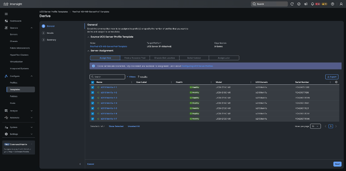This screenshot has height=171, width=346.
Task: Uncheck server b2l151k4-fia-1-5
Action: 93,109
